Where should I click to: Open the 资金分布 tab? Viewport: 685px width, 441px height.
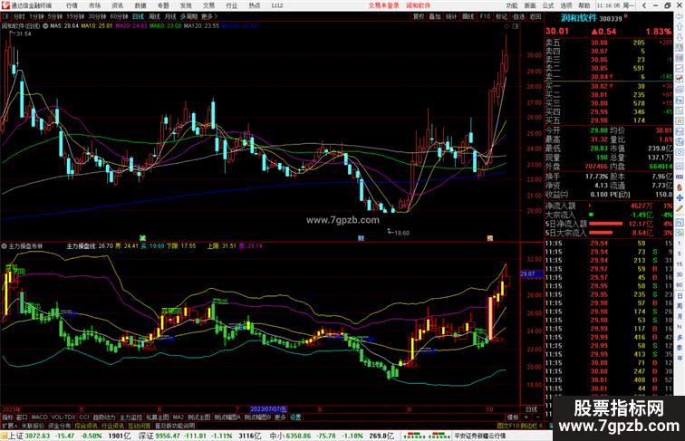click(60, 426)
